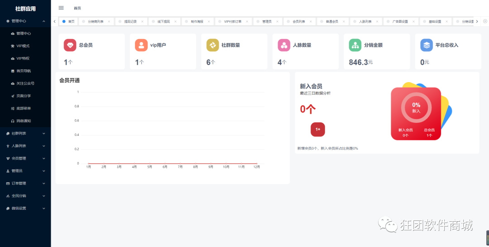The height and width of the screenshot is (247, 489).
Task: Expand the 订单管理 sidebar group
Action: pos(25,183)
